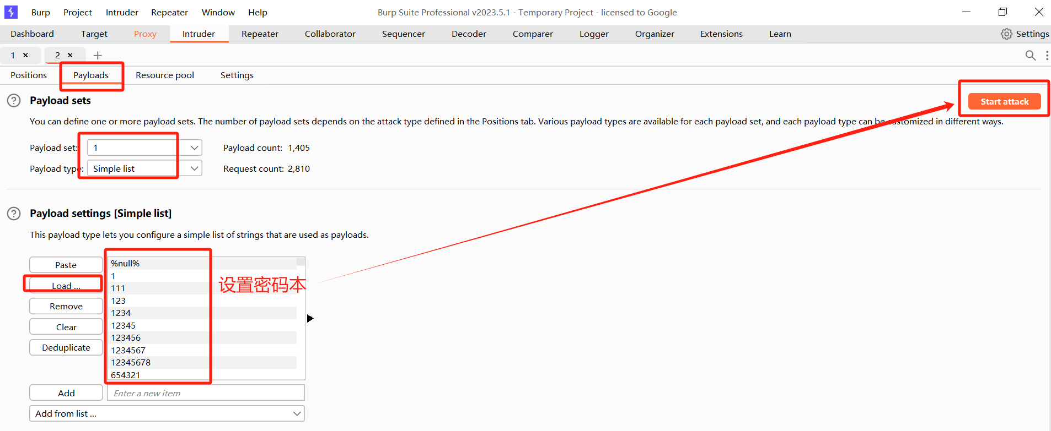Switch to the Dashboard tab
Image resolution: width=1051 pixels, height=431 pixels.
33,34
